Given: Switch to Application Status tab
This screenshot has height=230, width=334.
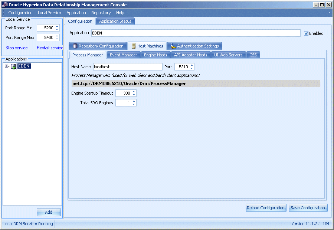Looking at the screenshot, I should click(115, 21).
